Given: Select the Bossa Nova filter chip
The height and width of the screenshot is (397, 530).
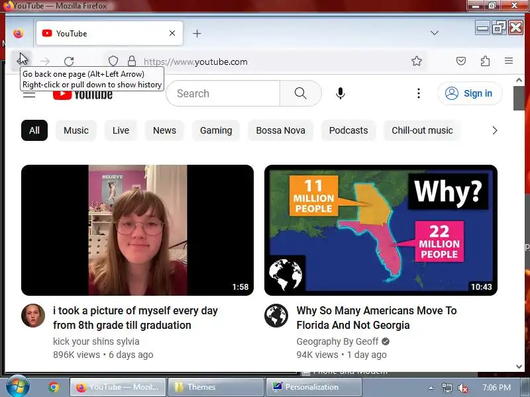Looking at the screenshot, I should (280, 130).
